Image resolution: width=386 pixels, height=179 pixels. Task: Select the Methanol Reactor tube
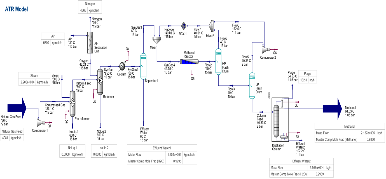pyautogui.click(x=189, y=62)
